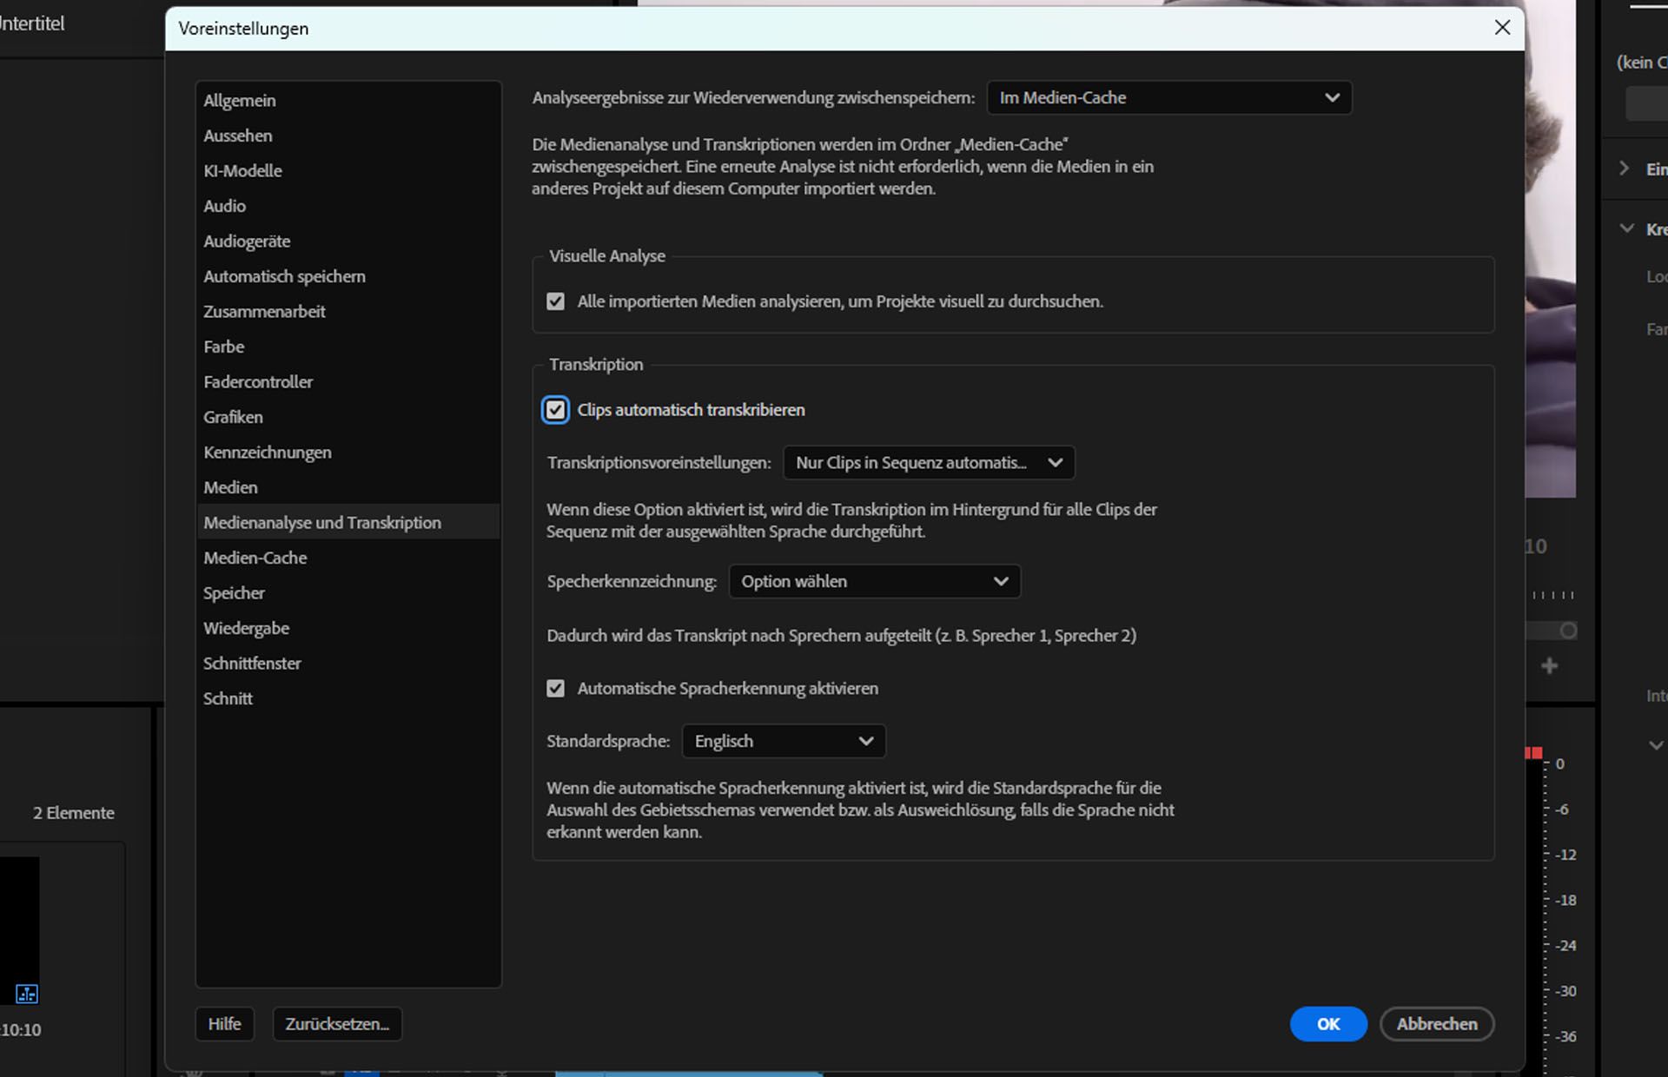This screenshot has height=1077, width=1668.
Task: Close the Voreinstellungen dialog
Action: point(1502,28)
